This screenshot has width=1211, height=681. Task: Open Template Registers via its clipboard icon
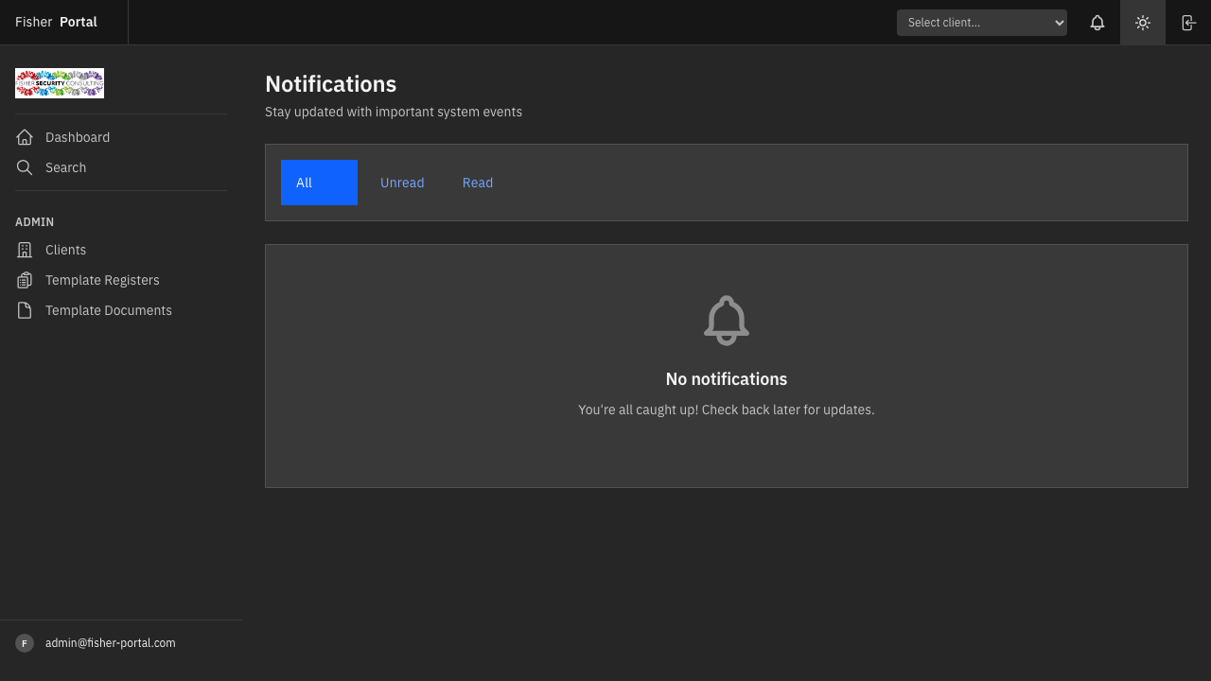pos(25,280)
